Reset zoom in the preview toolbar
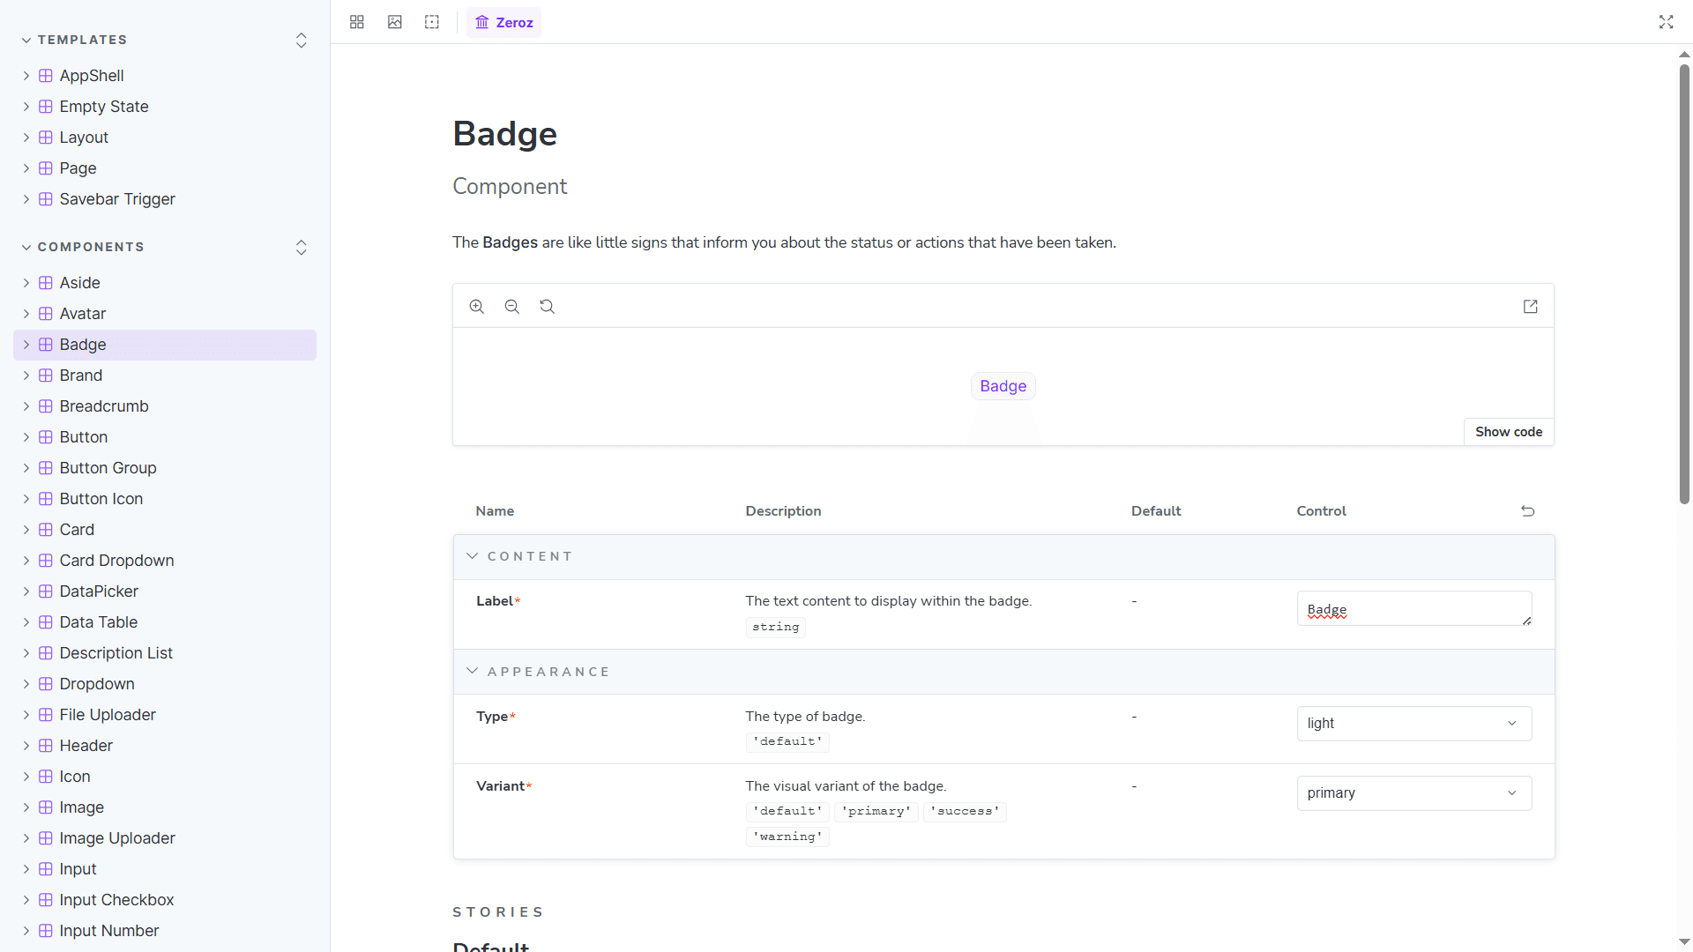1693x952 pixels. point(548,307)
